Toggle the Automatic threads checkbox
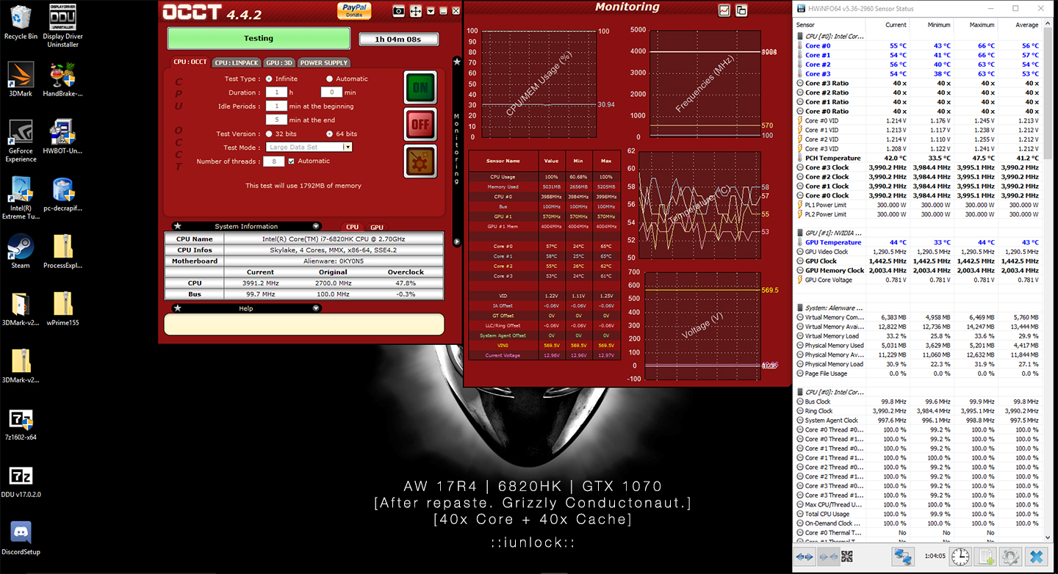The image size is (1058, 574). 292,161
